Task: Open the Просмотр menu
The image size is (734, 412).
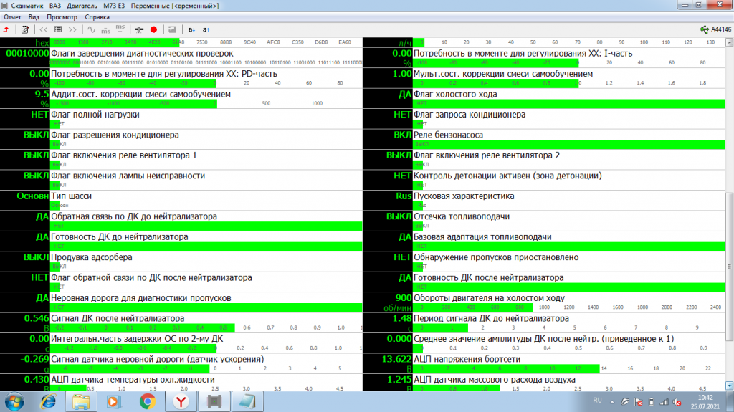Action: coord(62,17)
